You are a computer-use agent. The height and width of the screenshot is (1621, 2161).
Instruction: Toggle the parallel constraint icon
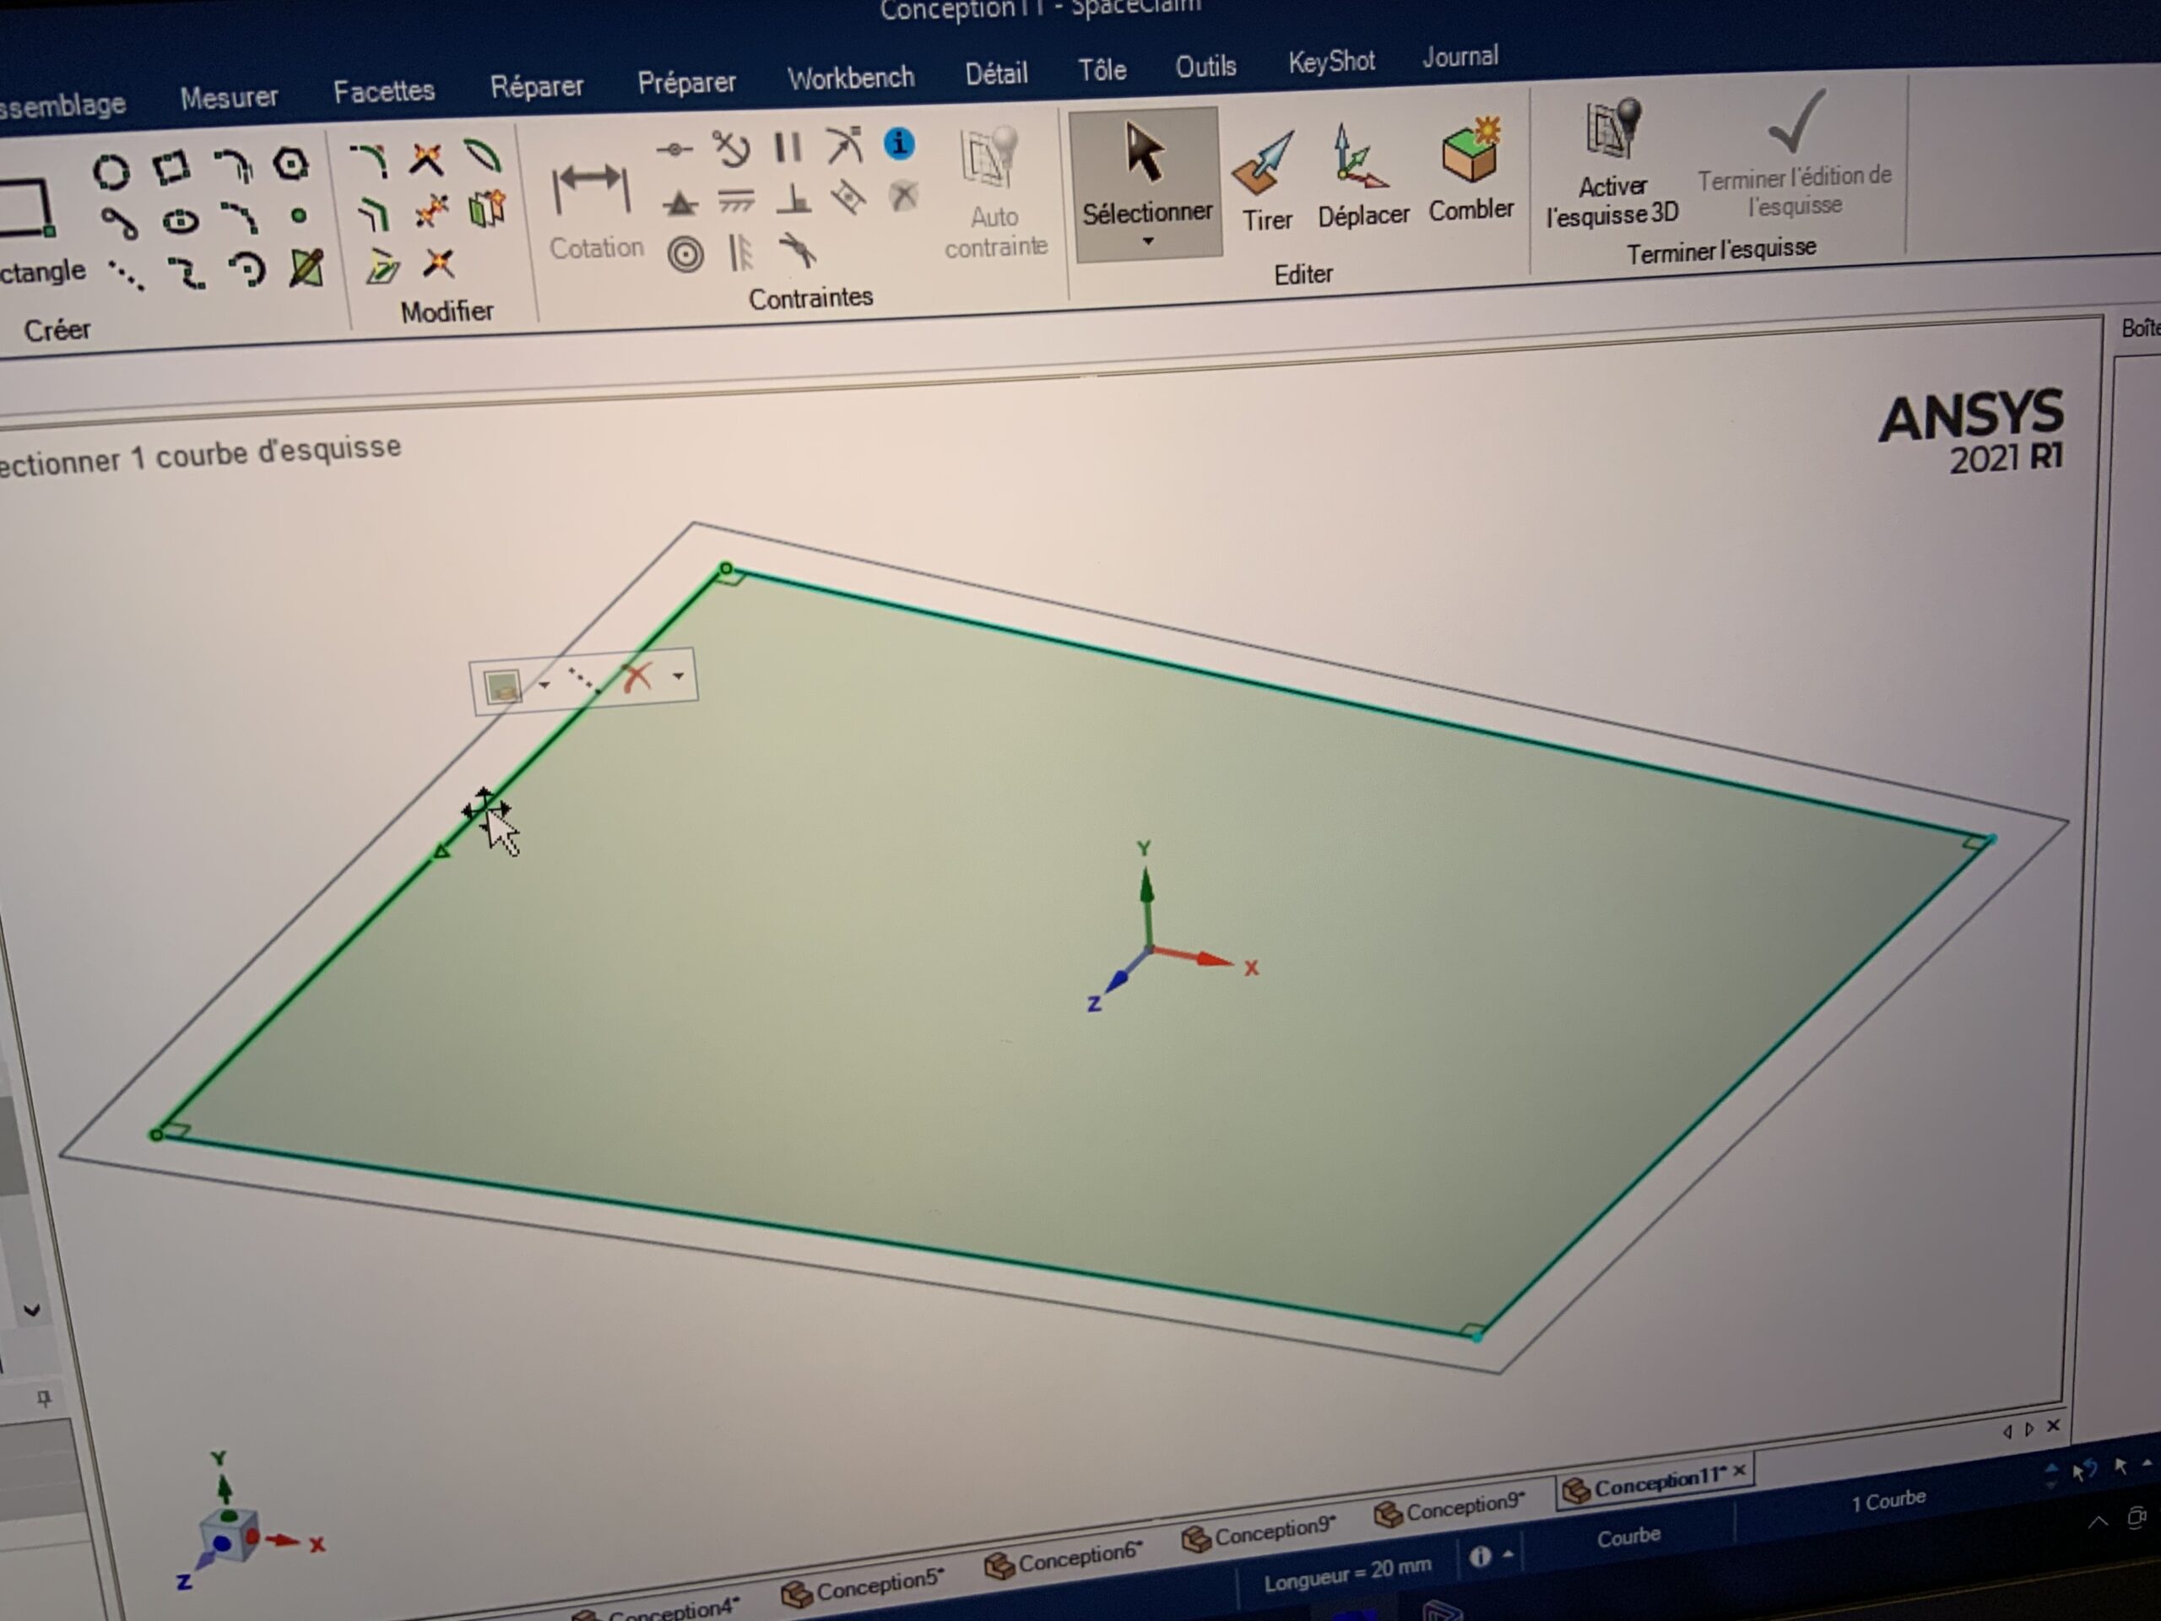tap(788, 148)
